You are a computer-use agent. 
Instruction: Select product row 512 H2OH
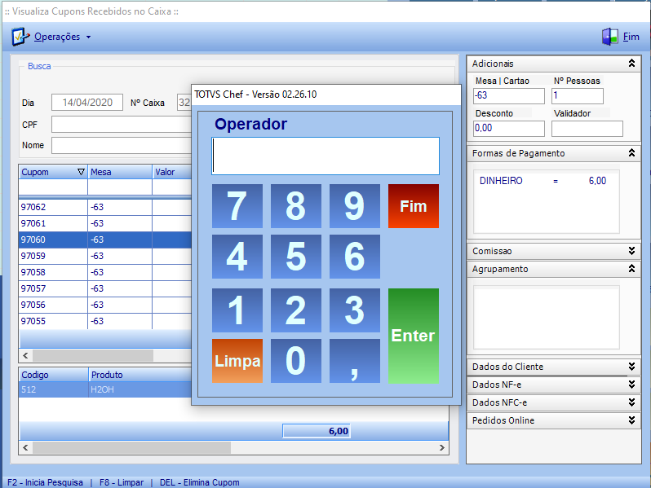[105, 389]
